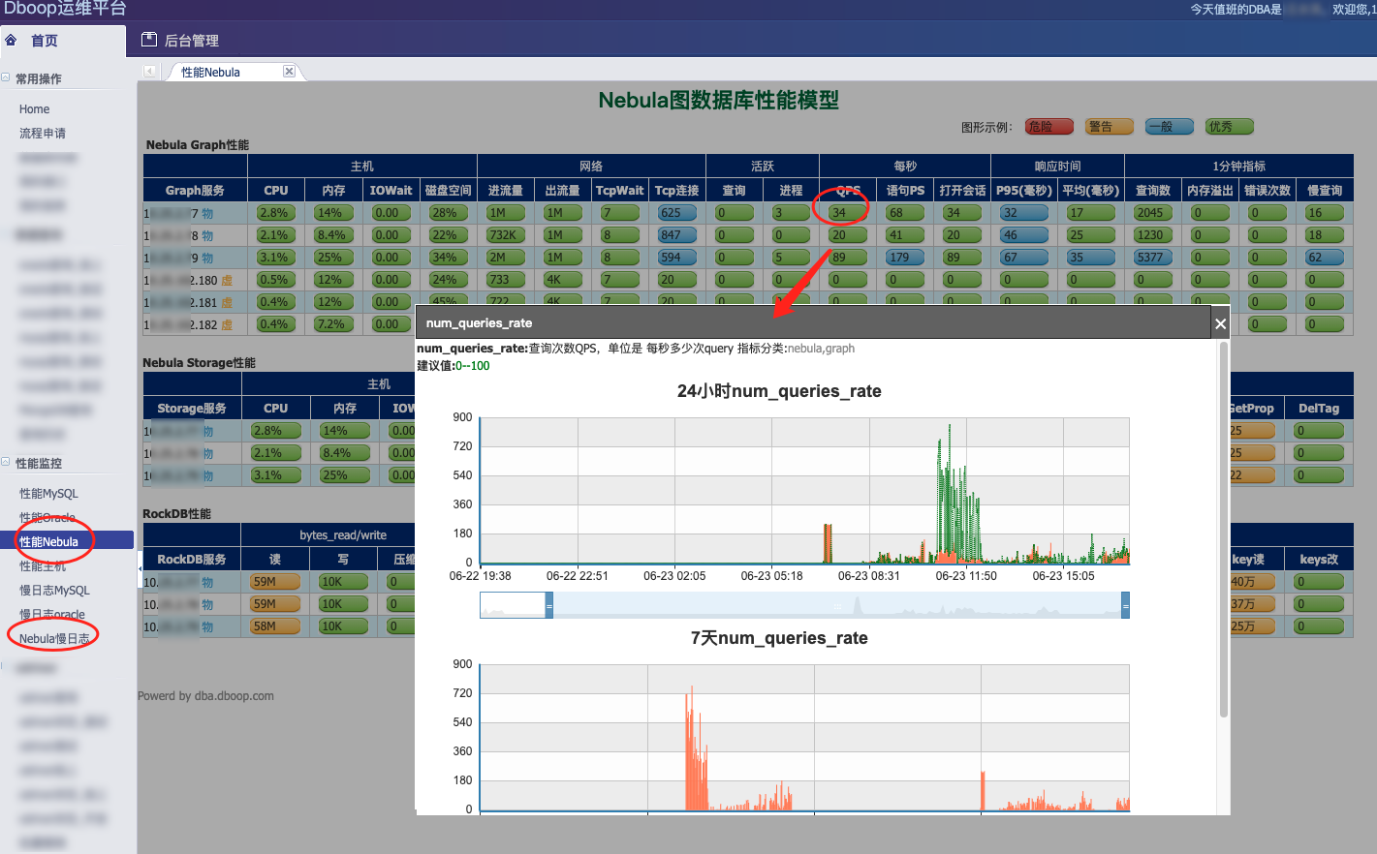
Task: Click the 24小时num_queries_rate chart title
Action: point(779,391)
